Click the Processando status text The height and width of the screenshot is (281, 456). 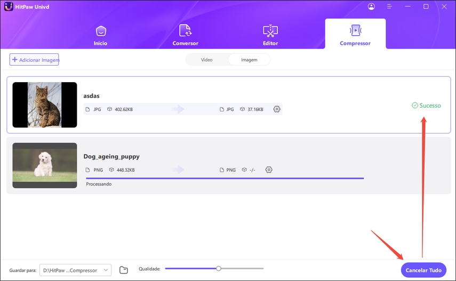point(99,184)
